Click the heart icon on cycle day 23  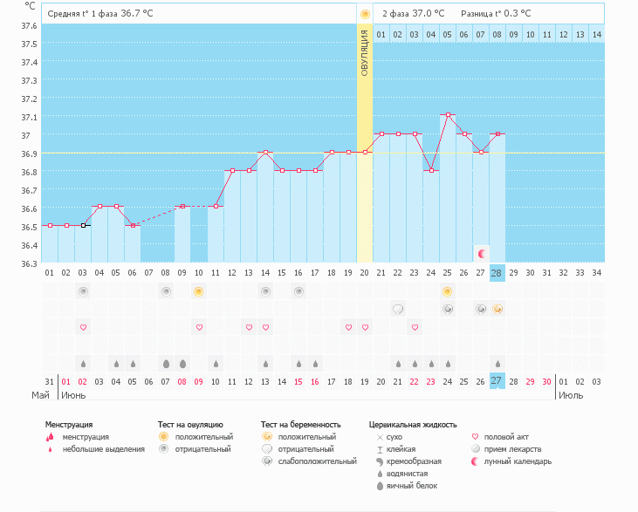[x=415, y=328]
